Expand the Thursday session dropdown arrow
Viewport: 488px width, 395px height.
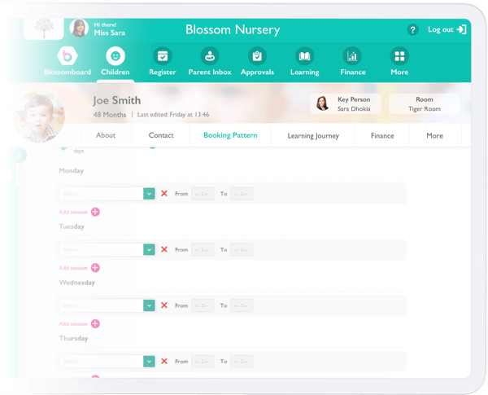pos(149,362)
